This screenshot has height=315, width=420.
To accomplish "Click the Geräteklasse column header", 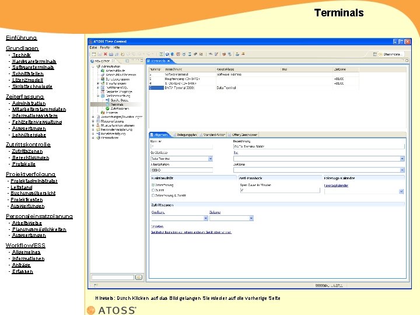I will tap(248, 69).
